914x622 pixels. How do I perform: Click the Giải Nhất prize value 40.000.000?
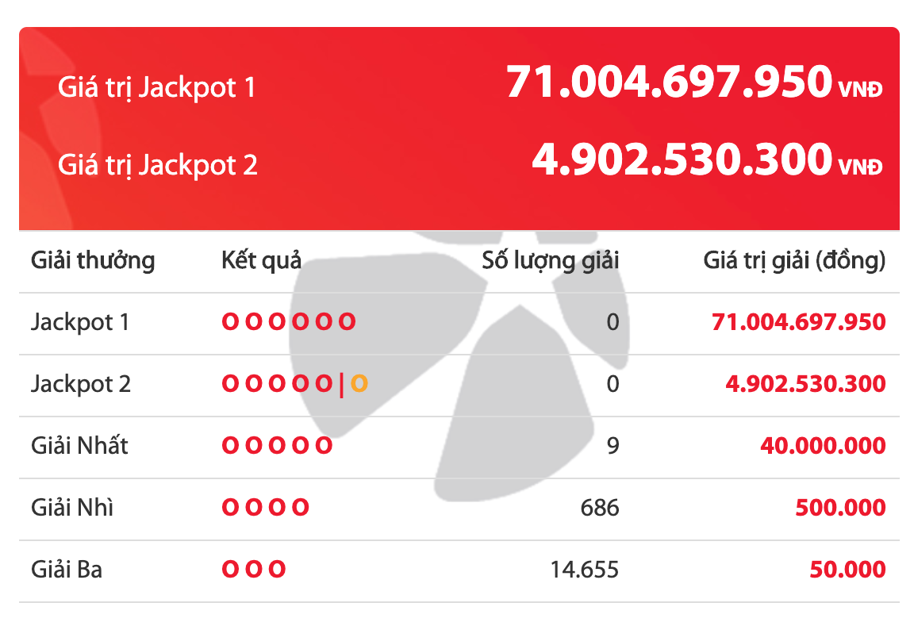pyautogui.click(x=823, y=446)
